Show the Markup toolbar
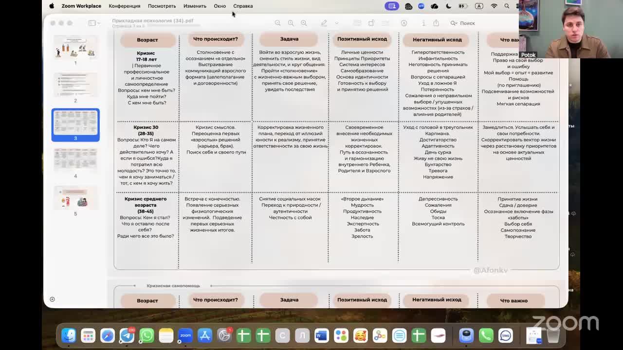This screenshot has height=350, width=623. pos(404,23)
